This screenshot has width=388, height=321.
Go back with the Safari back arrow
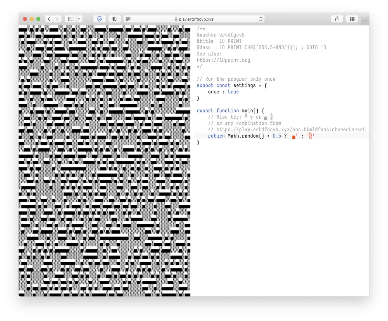(49, 19)
